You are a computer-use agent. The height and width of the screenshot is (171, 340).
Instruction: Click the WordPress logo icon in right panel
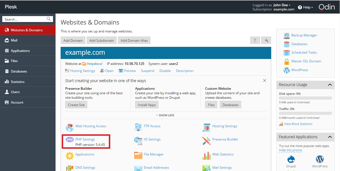(x=287, y=70)
